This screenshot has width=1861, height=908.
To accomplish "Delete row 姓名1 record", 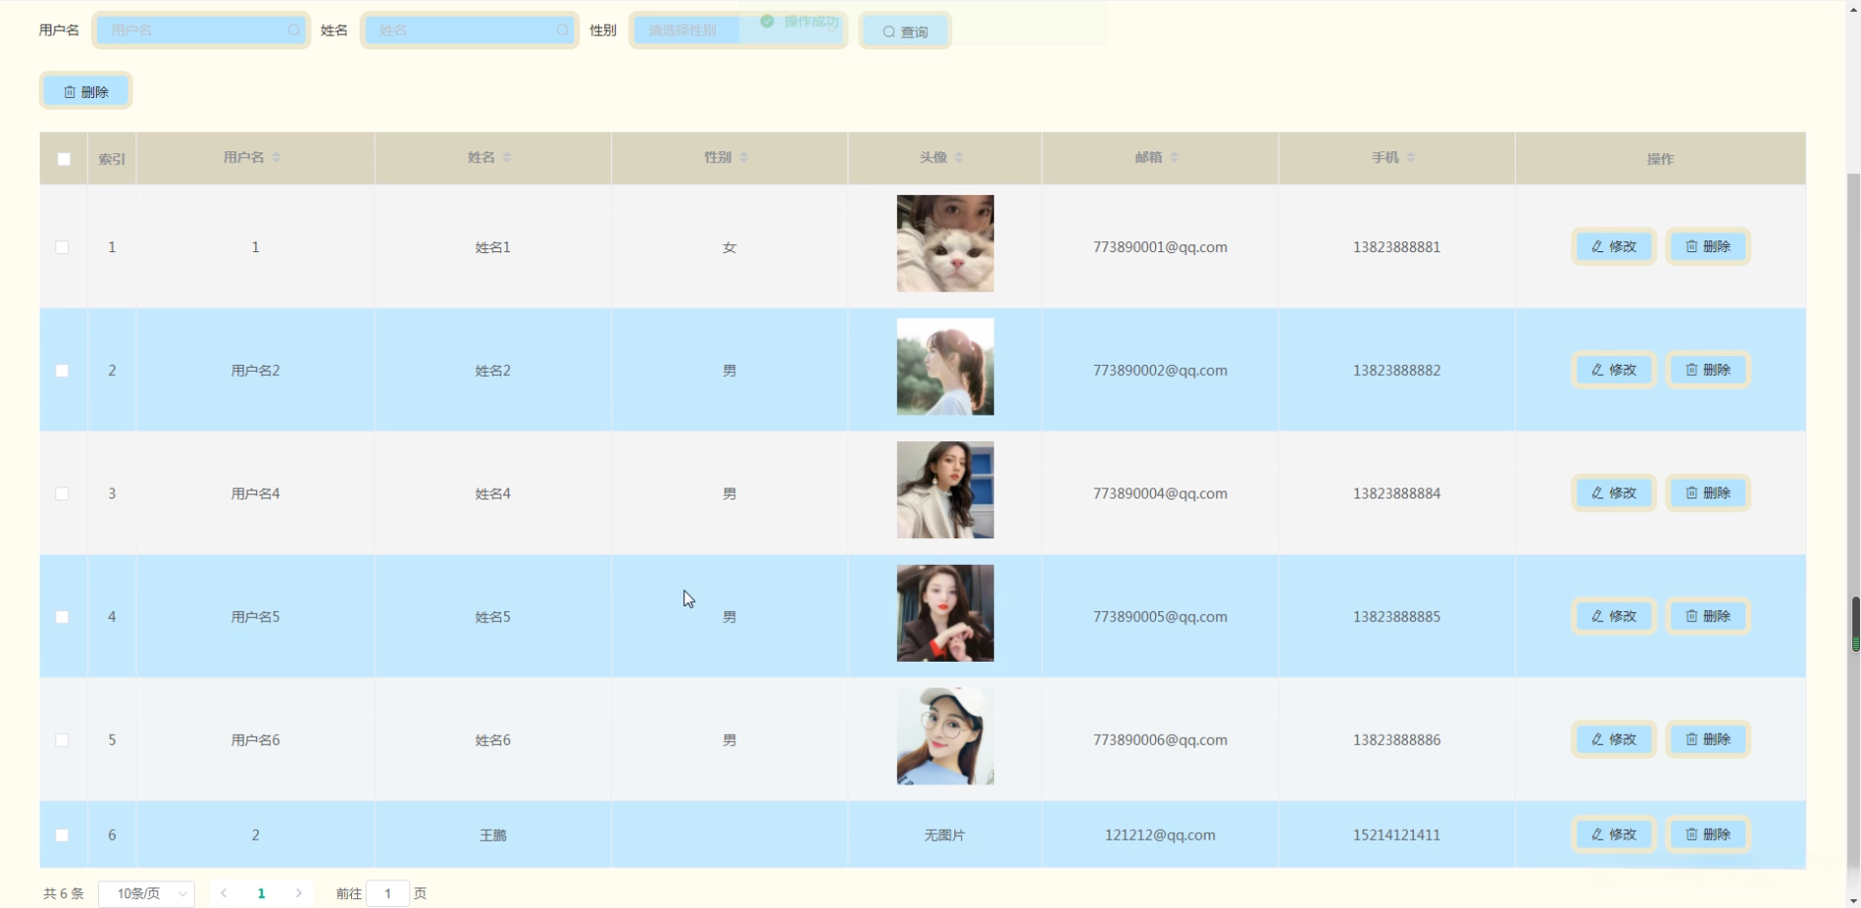I will click(x=1708, y=246).
